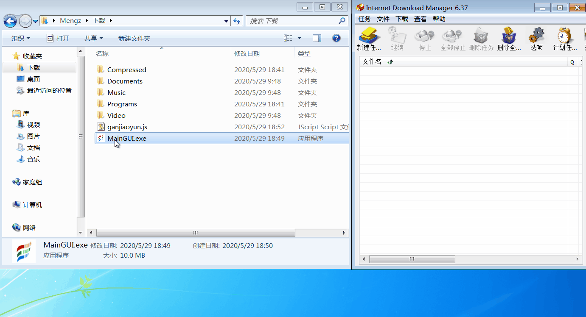Open the 组织 (organize) dropdown

pyautogui.click(x=20, y=38)
